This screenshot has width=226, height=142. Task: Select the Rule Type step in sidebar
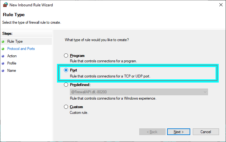[15, 41]
